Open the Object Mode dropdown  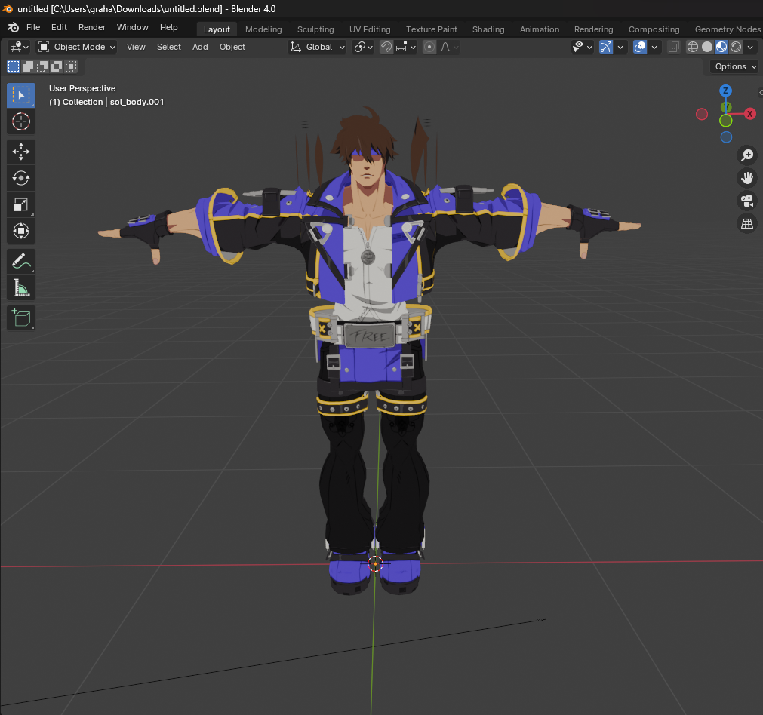tap(77, 47)
